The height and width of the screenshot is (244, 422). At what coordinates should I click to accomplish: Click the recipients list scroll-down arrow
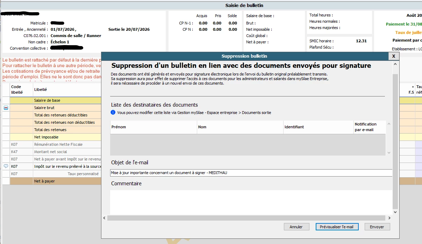389,153
